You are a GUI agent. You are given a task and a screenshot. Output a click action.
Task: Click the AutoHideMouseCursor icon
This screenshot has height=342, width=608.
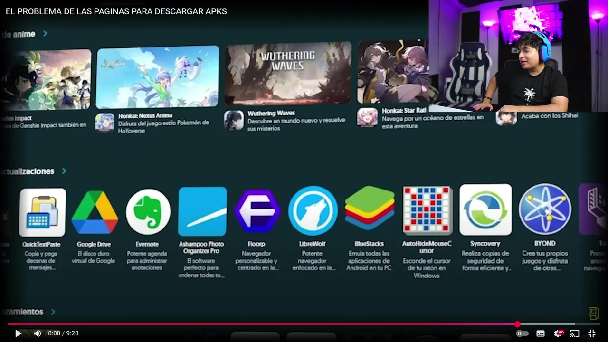[x=427, y=210]
